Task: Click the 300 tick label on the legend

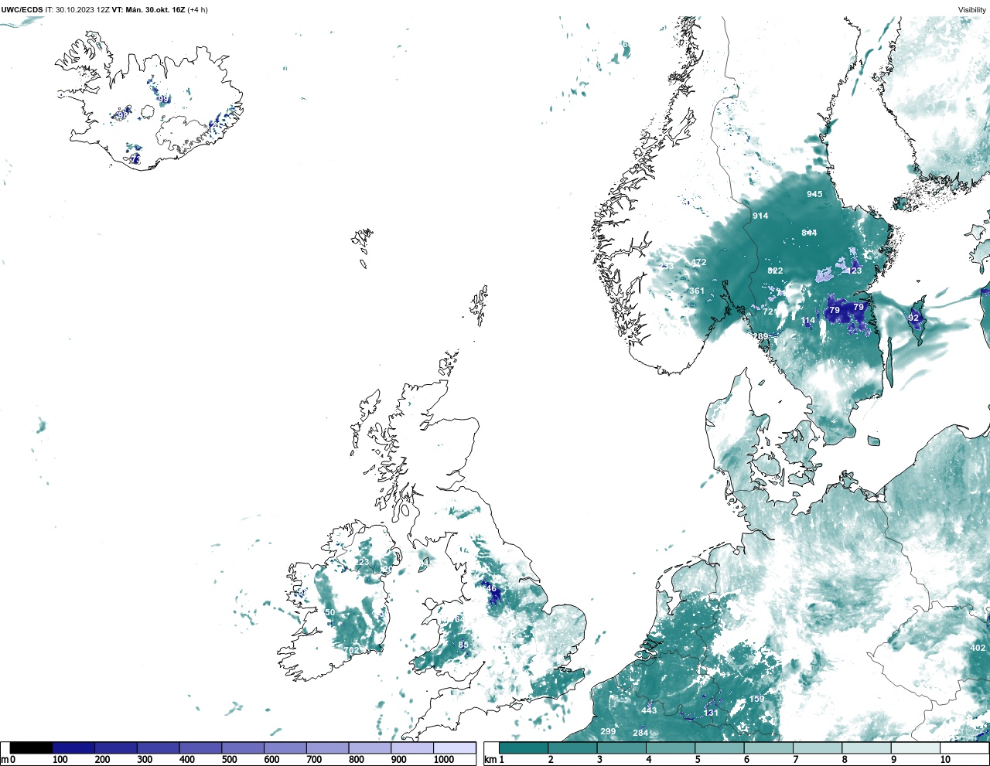Action: [145, 760]
